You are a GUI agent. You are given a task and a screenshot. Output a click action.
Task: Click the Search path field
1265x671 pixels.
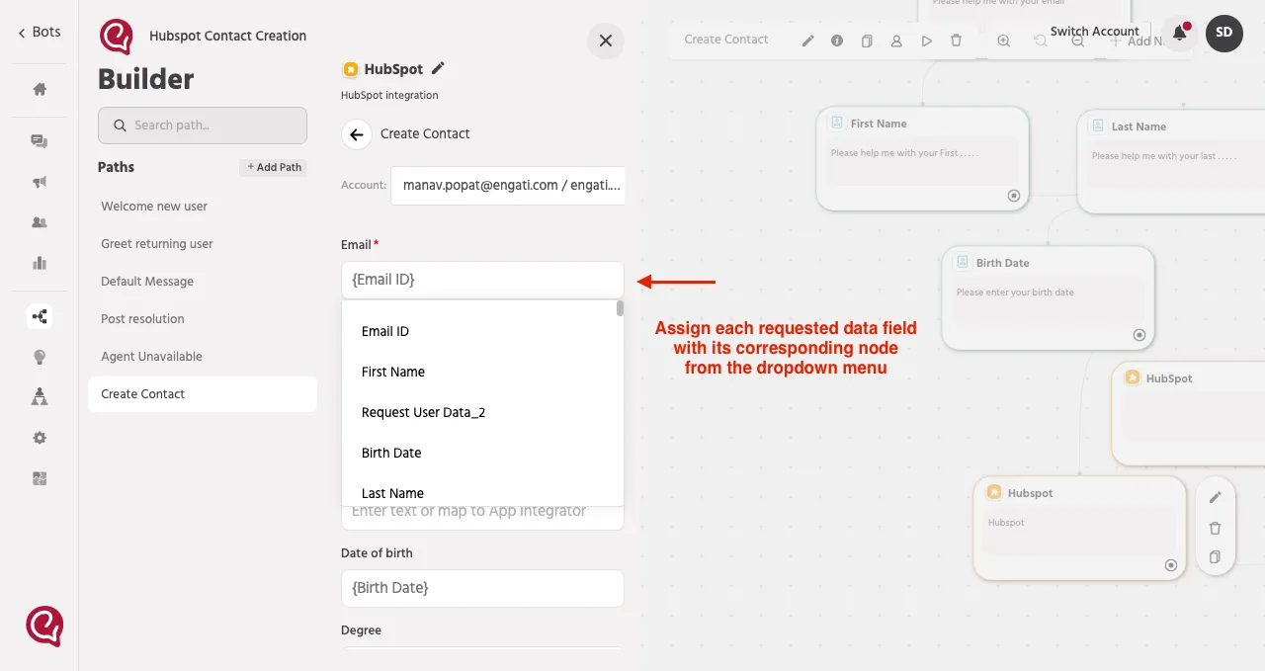[x=203, y=126]
